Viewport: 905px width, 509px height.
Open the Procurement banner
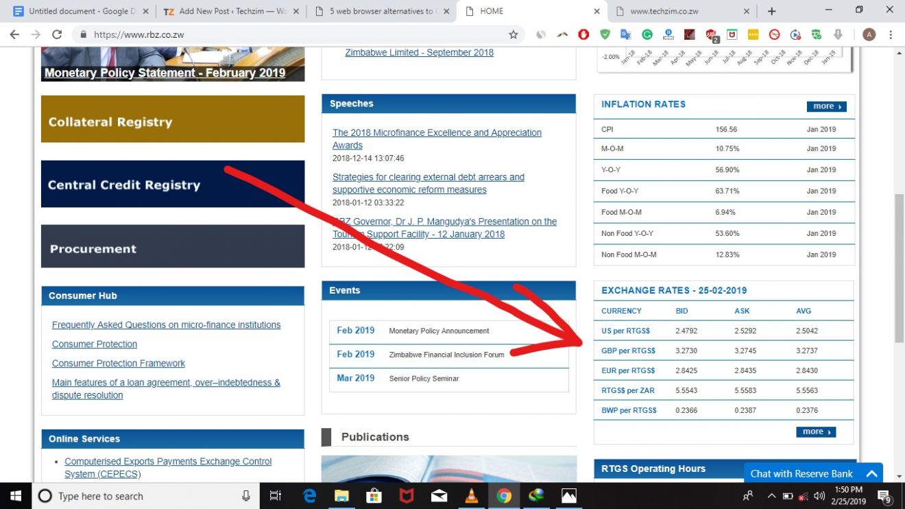point(173,246)
